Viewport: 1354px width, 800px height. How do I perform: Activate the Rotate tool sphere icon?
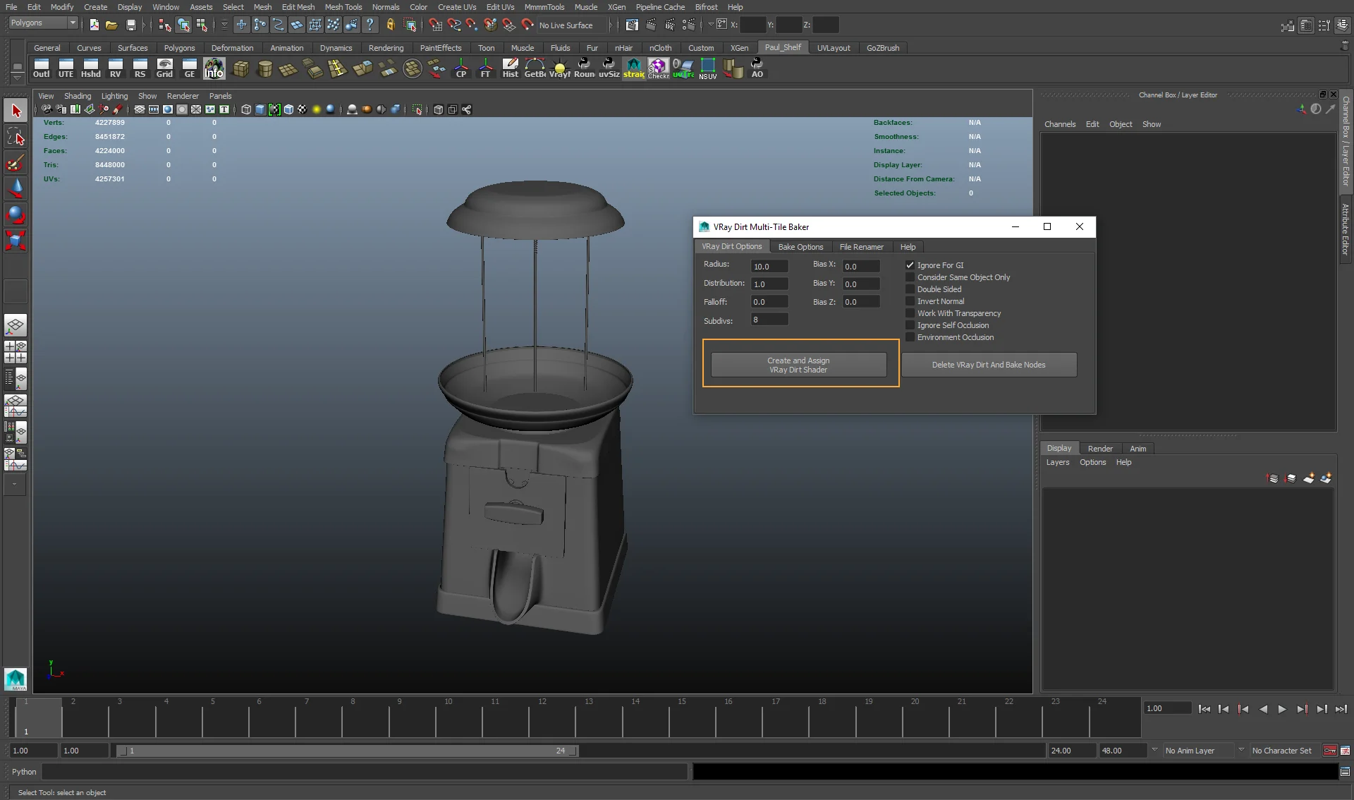point(16,214)
